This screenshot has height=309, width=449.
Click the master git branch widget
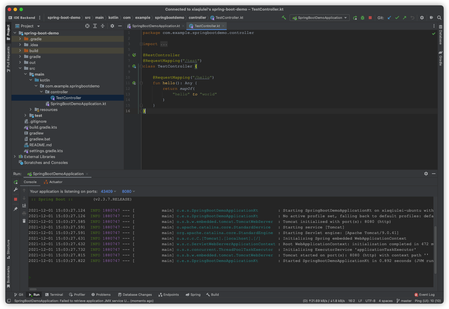[x=404, y=301]
